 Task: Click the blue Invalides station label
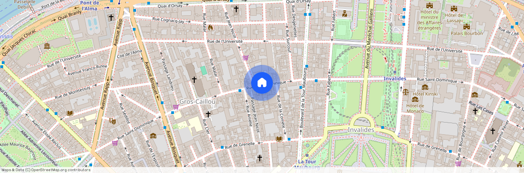(395, 79)
